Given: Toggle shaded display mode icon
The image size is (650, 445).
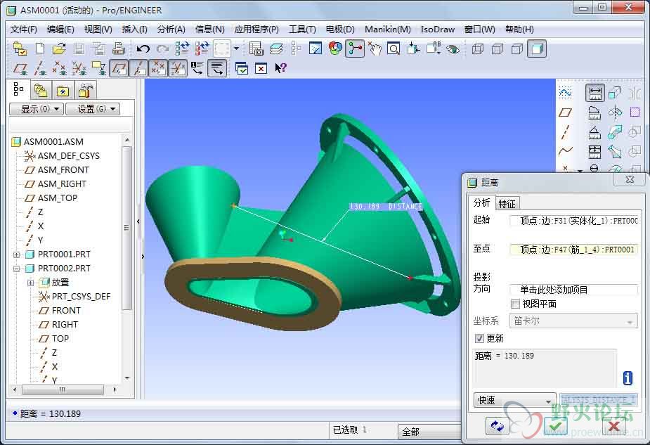Looking at the screenshot, I should coord(536,49).
